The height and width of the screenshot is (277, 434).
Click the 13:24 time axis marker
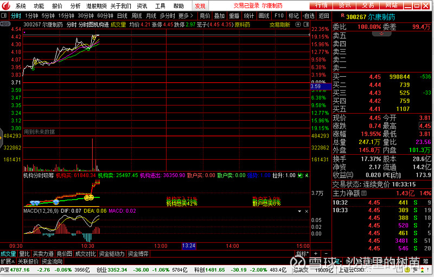coord(189,246)
